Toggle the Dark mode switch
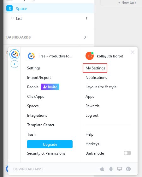 (127, 153)
